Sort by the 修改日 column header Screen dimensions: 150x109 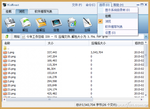coord(138,43)
